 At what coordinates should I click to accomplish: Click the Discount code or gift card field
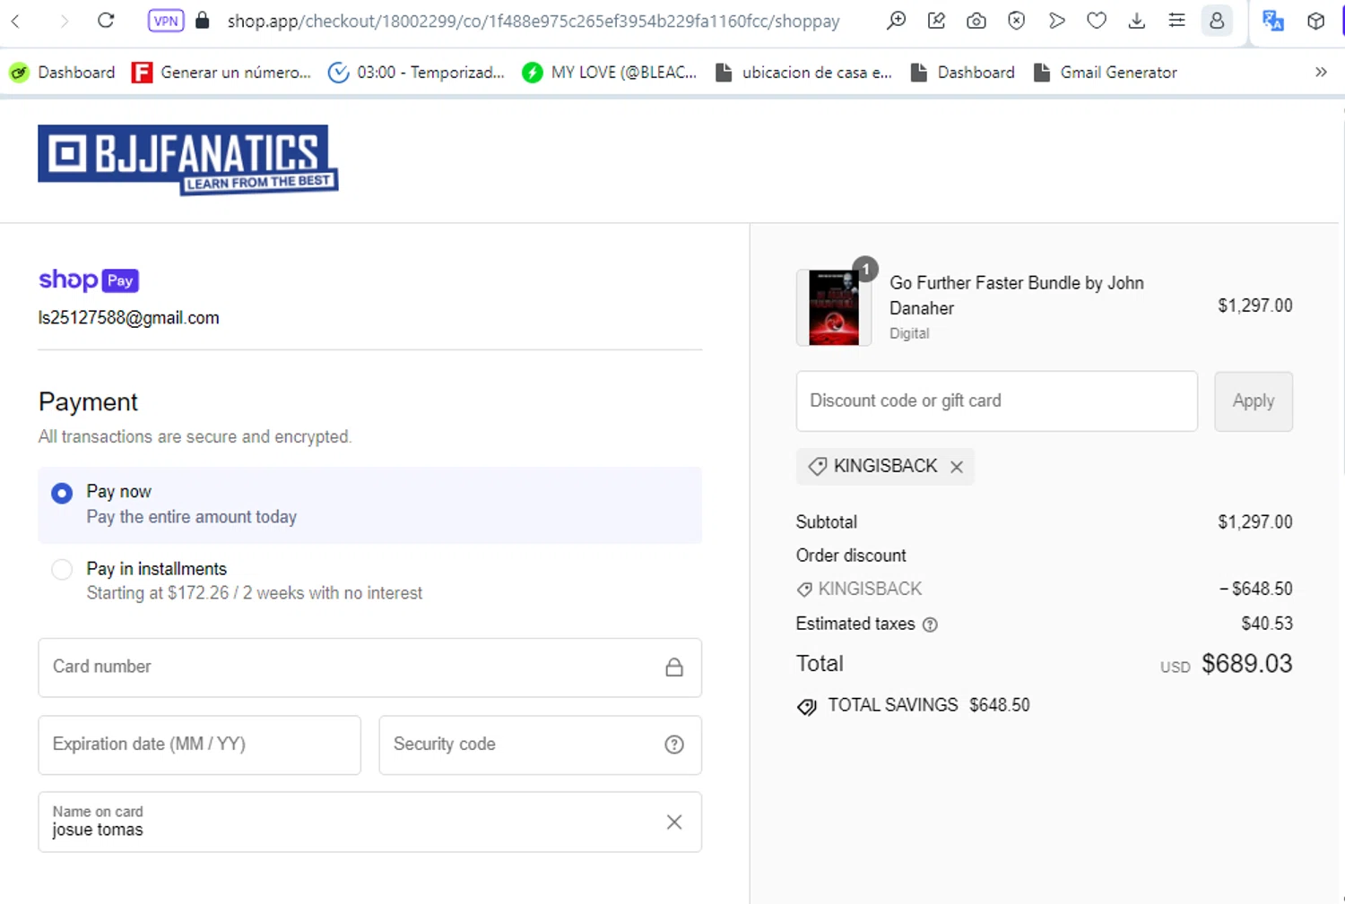click(996, 401)
